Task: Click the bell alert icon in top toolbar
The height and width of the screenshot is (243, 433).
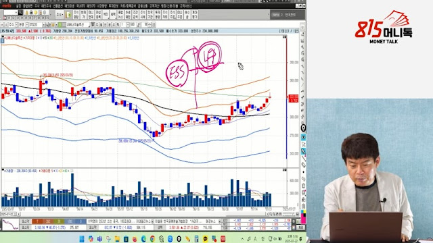Action: pos(27,13)
